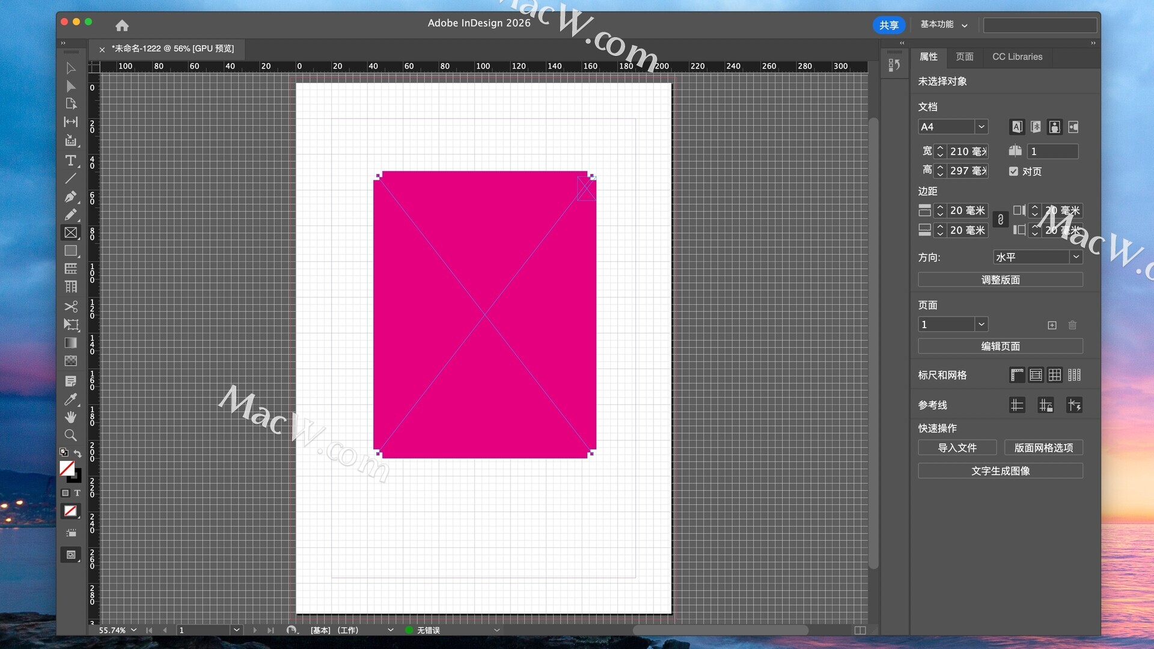Click the 导入文件 button
1154x649 pixels.
point(957,448)
